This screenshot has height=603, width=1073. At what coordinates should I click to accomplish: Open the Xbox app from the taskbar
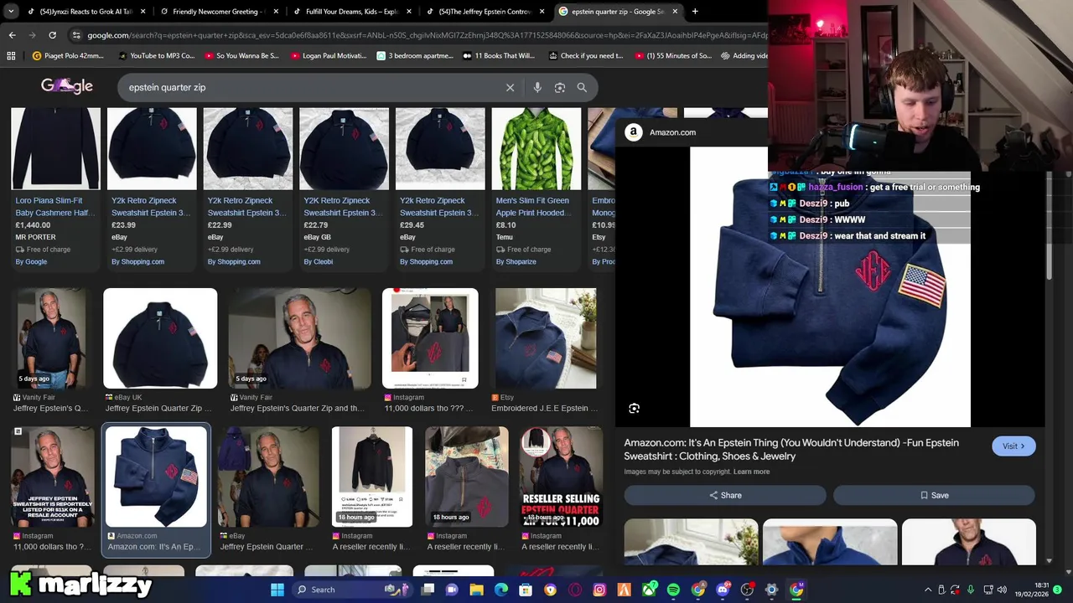[649, 590]
